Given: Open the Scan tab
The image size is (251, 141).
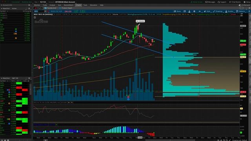Looking at the screenshot, I should 59,5.
